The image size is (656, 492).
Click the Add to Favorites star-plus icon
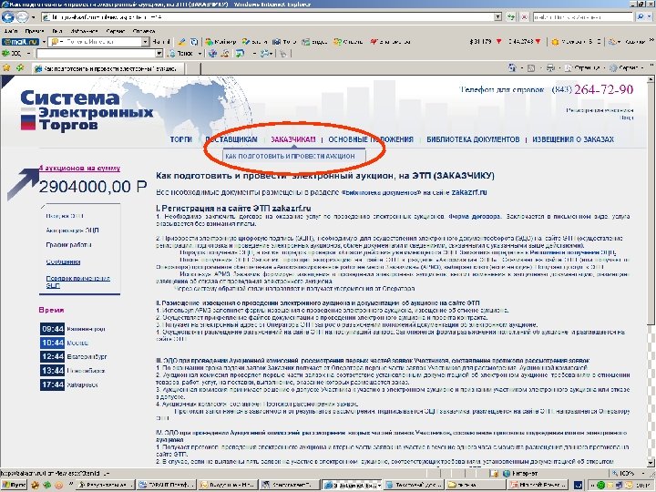[20, 67]
